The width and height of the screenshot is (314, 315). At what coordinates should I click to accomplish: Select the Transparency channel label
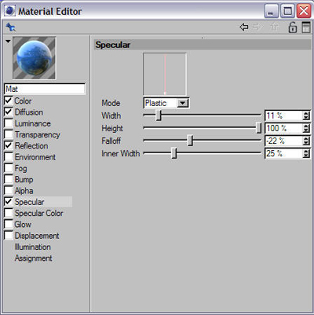pos(38,134)
